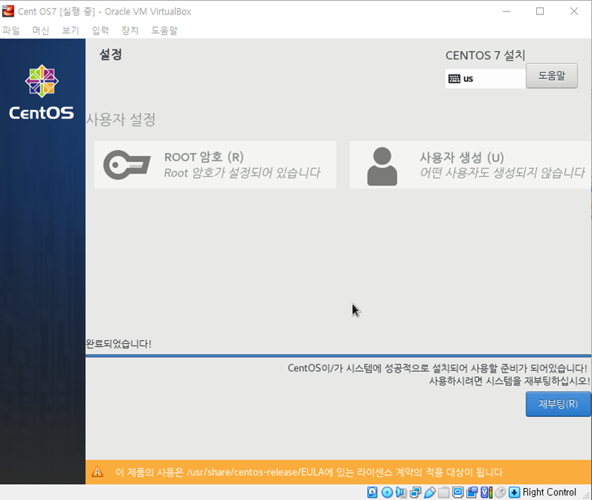Click the USB devices icon in status bar
The image size is (592, 500).
click(430, 492)
